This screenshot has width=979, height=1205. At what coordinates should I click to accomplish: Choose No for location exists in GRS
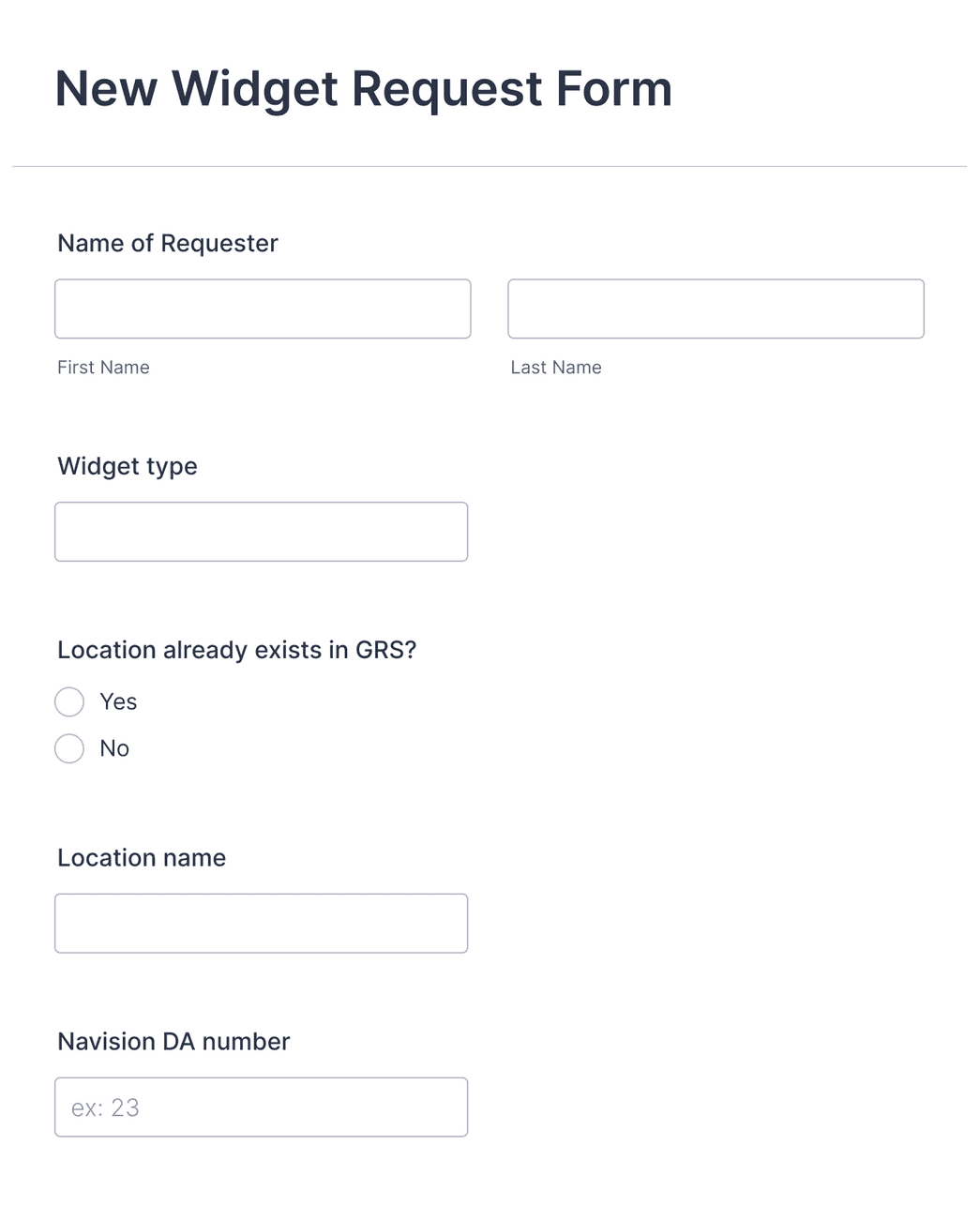[69, 748]
